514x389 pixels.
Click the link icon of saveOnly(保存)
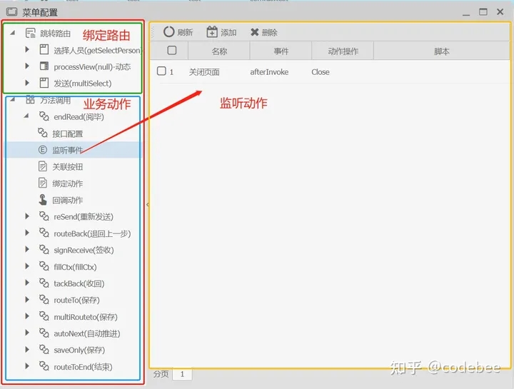coord(44,349)
